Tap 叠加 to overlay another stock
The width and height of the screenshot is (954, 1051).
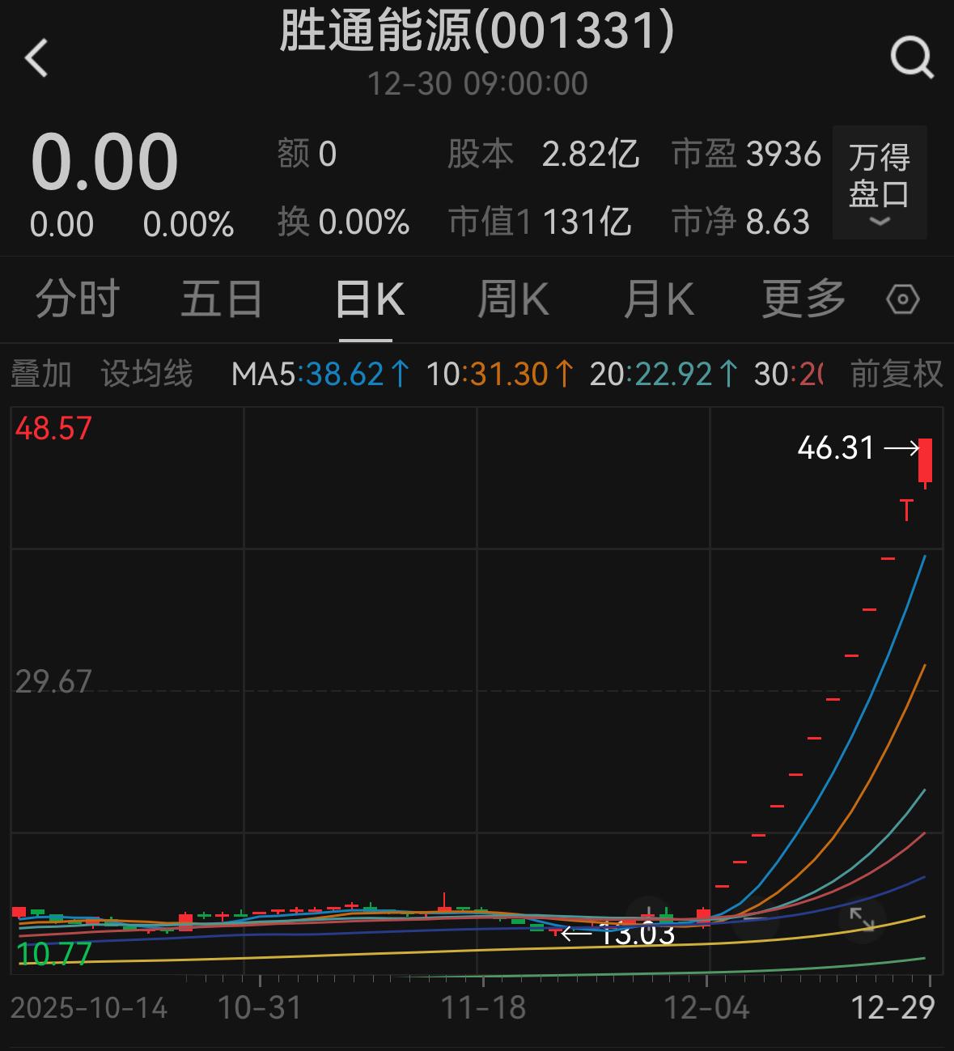click(x=41, y=374)
